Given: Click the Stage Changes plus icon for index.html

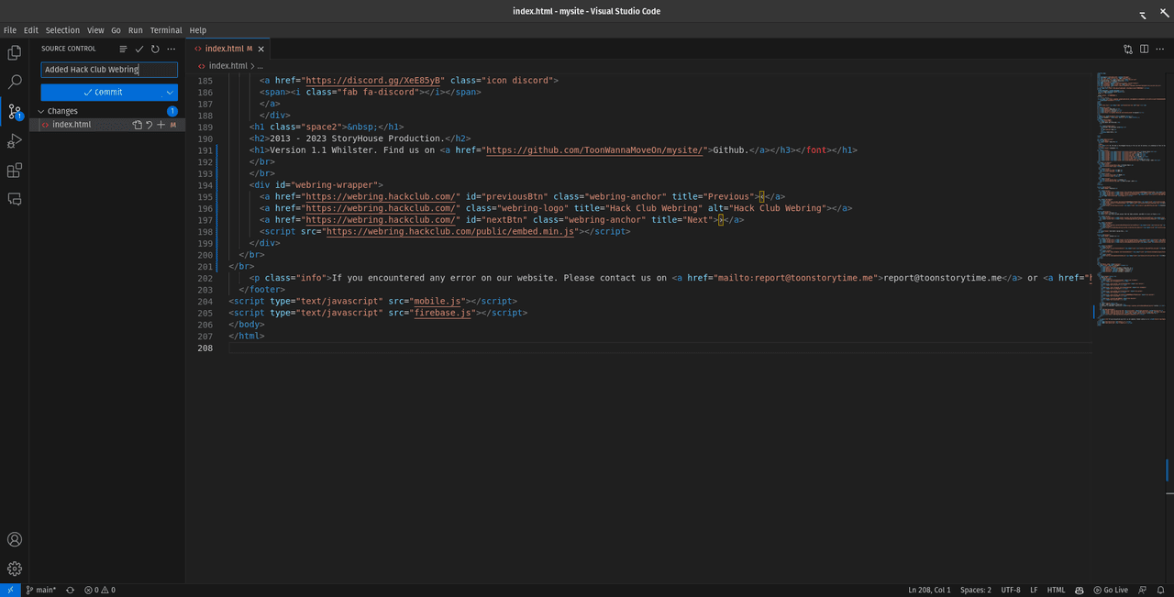Looking at the screenshot, I should (161, 125).
